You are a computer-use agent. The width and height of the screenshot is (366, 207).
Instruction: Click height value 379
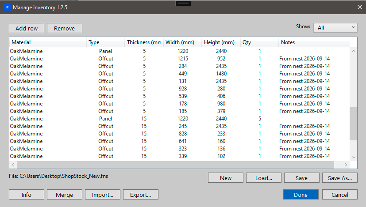point(221,111)
